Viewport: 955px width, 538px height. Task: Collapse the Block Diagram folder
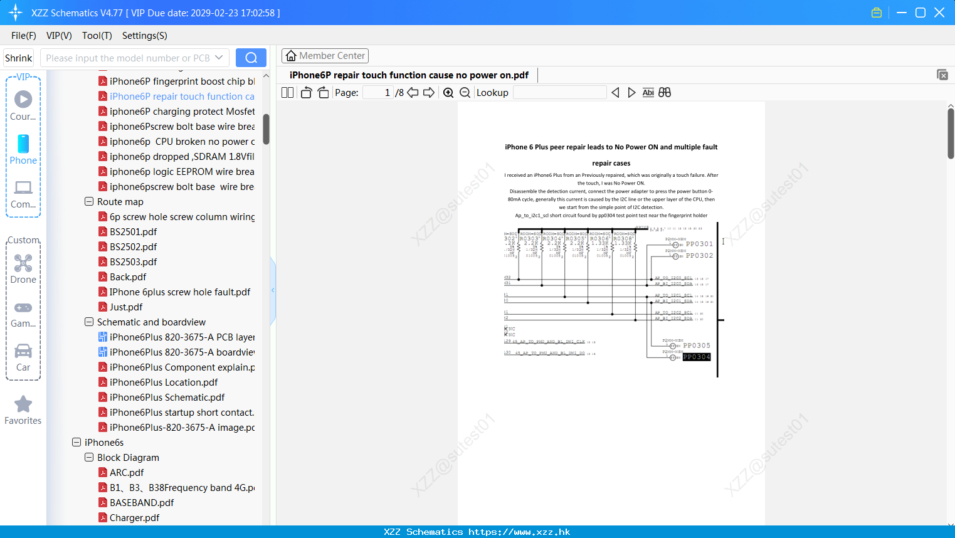tap(89, 457)
